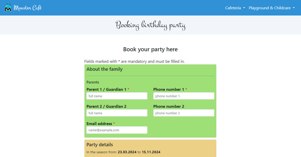
Task: Select the Cafeteria navigation item
Action: click(x=233, y=8)
